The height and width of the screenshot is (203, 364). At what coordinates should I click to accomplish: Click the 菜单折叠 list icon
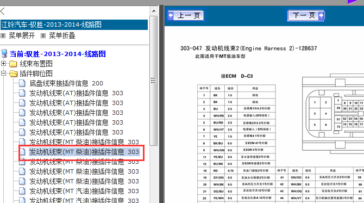click(x=43, y=36)
